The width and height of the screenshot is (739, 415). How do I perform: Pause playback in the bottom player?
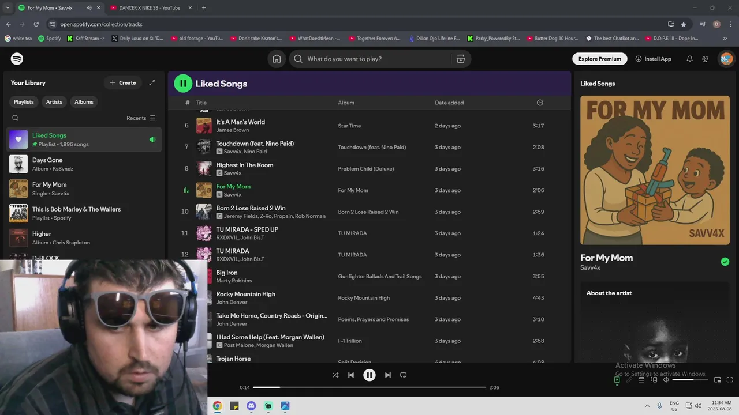coord(369,375)
